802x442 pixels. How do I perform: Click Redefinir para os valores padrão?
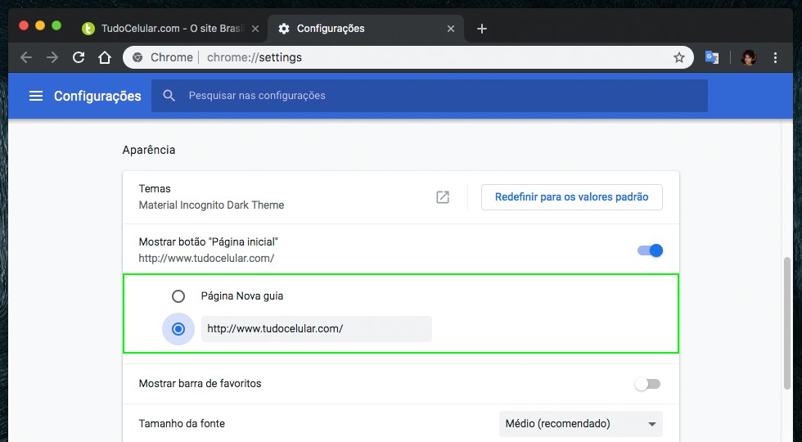pos(571,197)
